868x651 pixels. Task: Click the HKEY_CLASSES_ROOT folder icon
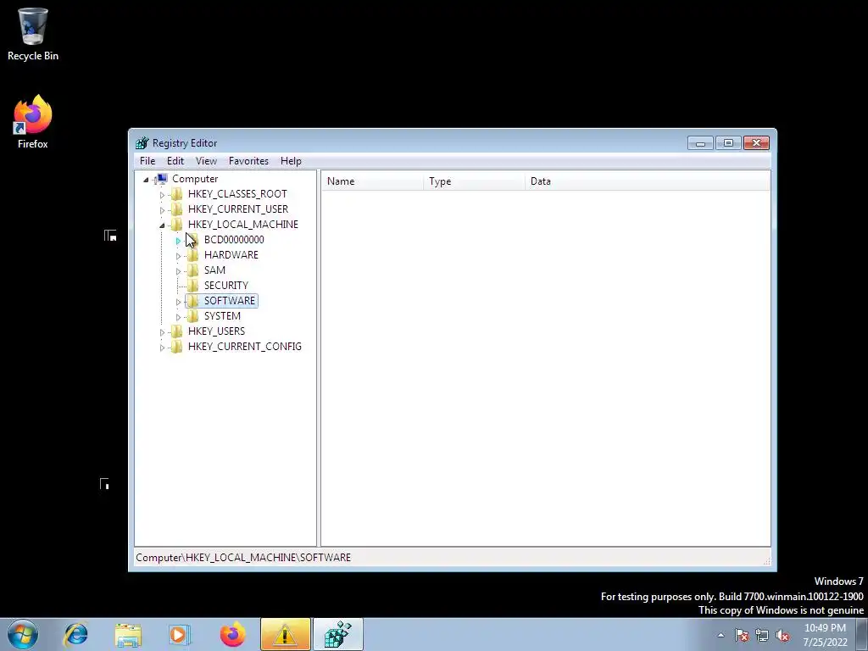coord(177,194)
